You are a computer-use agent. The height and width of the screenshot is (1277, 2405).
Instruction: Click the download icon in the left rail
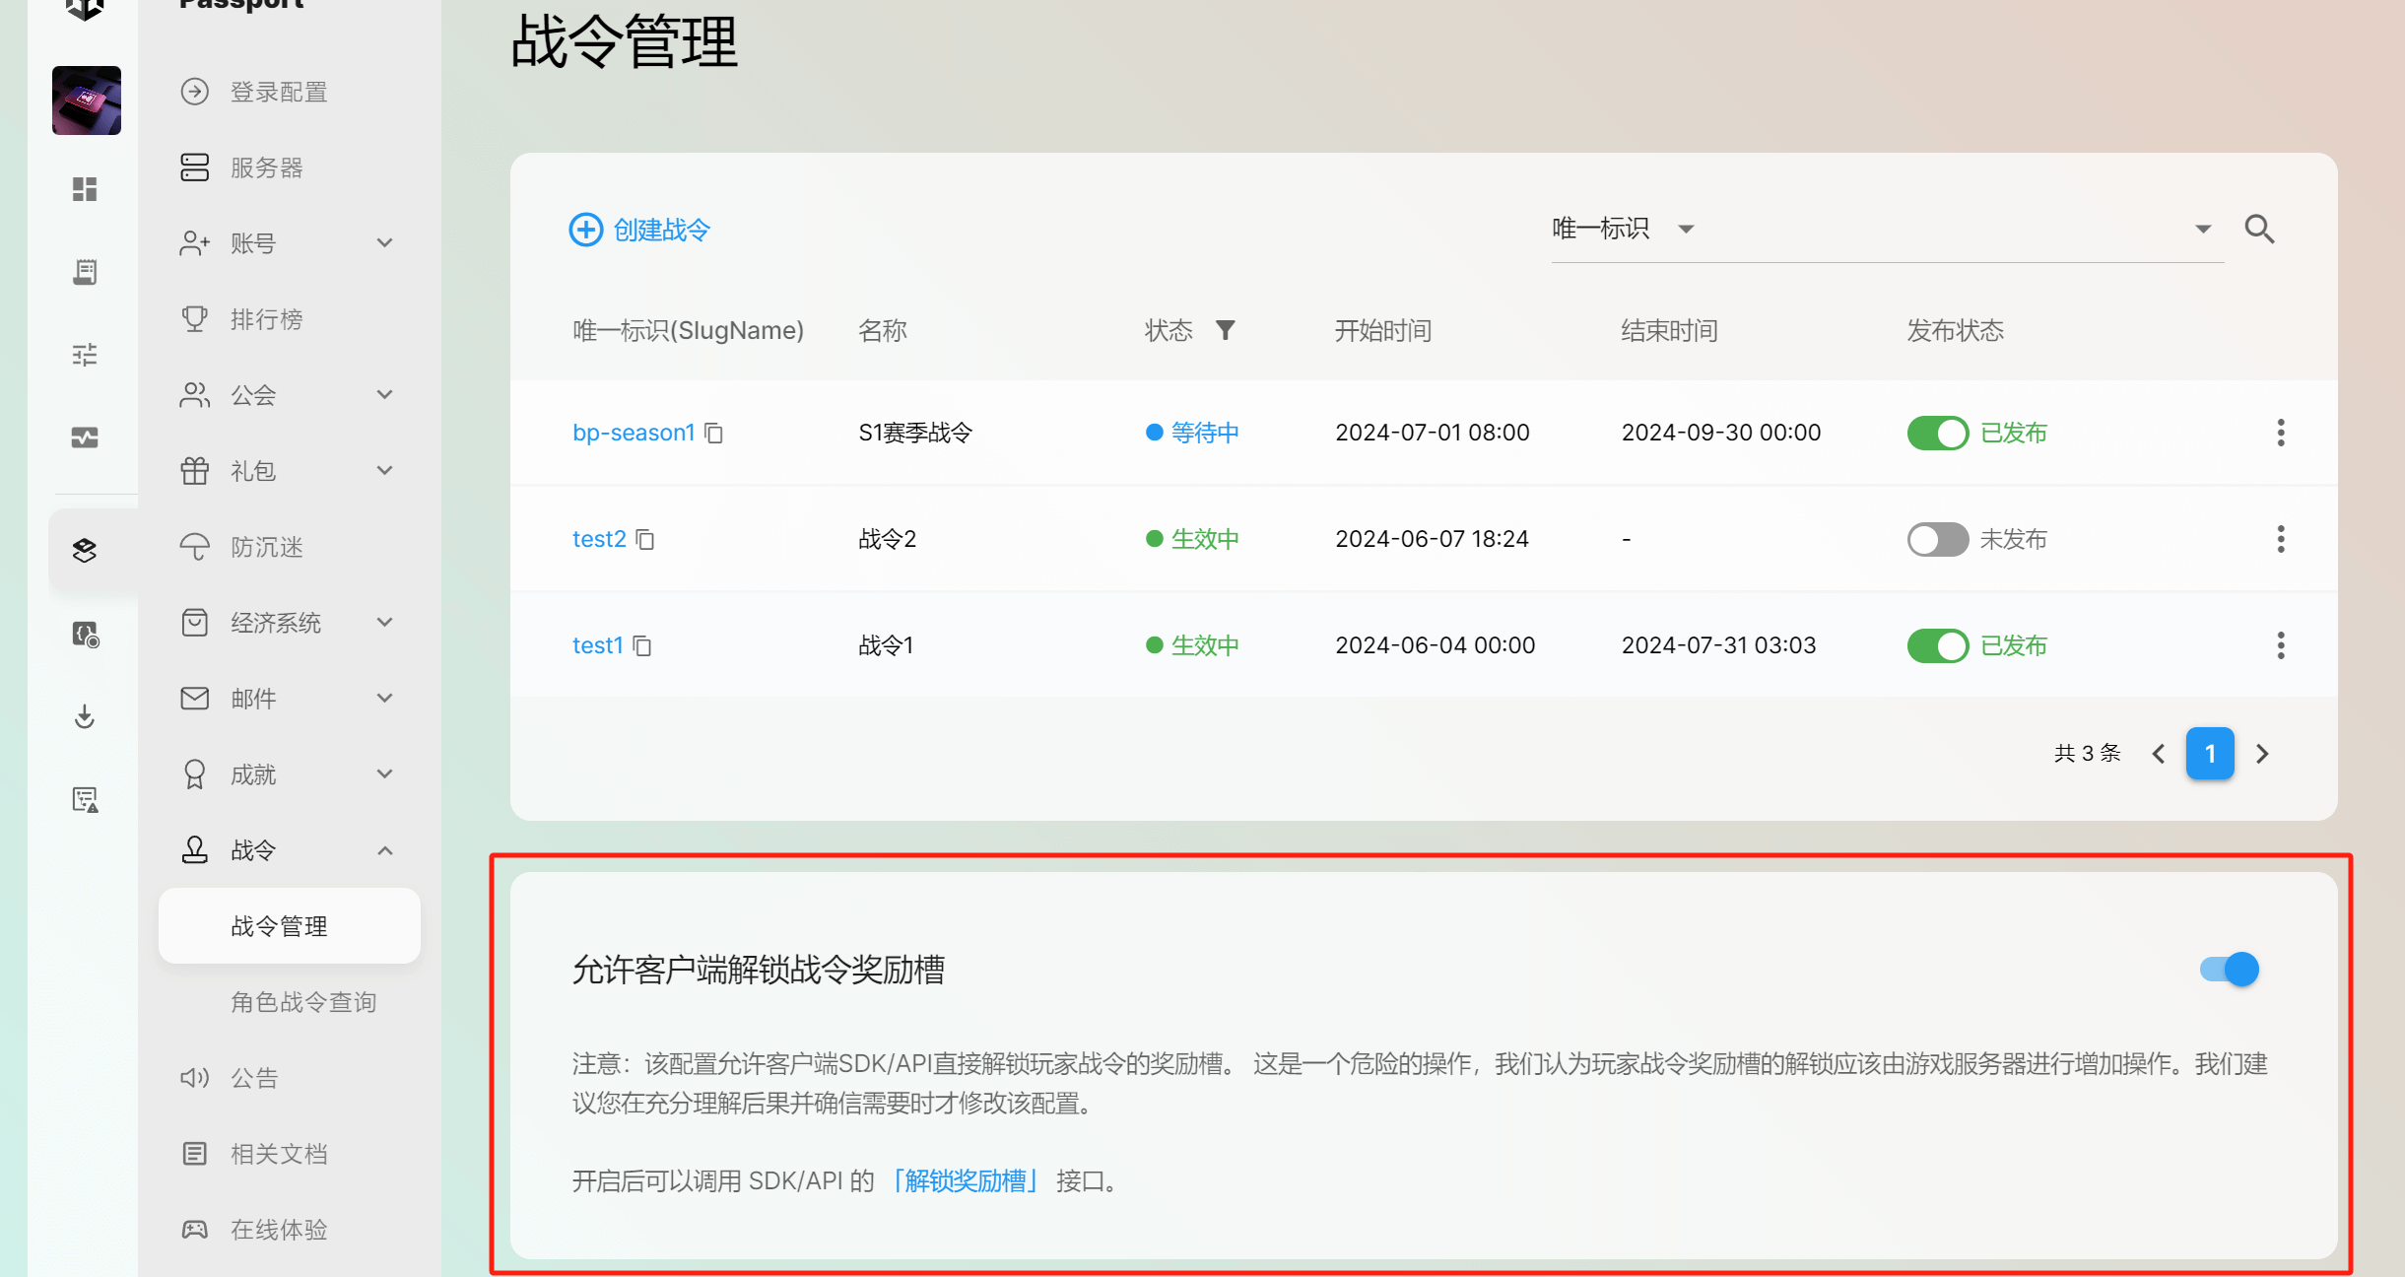(x=85, y=716)
